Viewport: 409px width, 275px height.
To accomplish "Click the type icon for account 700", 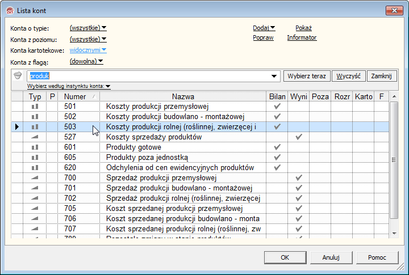I will point(35,178).
